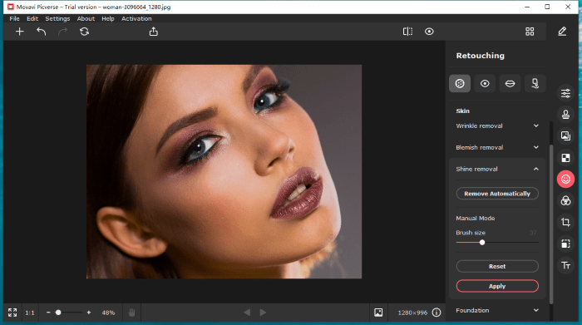The image size is (582, 325).
Task: Select the Skin retouching tab icon
Action: pos(460,83)
